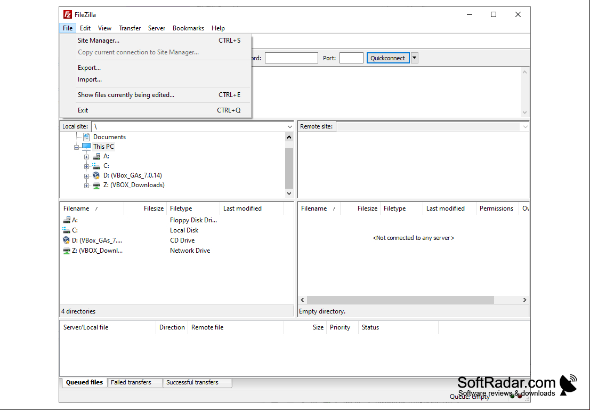Sort remote files by Permissions column
Screen dimensions: 590x410
coord(498,208)
